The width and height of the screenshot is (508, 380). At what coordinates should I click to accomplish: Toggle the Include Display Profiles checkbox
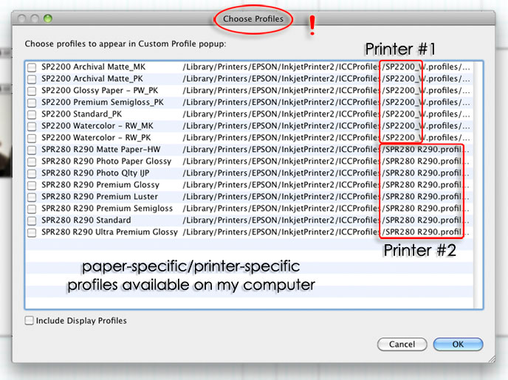pyautogui.click(x=30, y=321)
